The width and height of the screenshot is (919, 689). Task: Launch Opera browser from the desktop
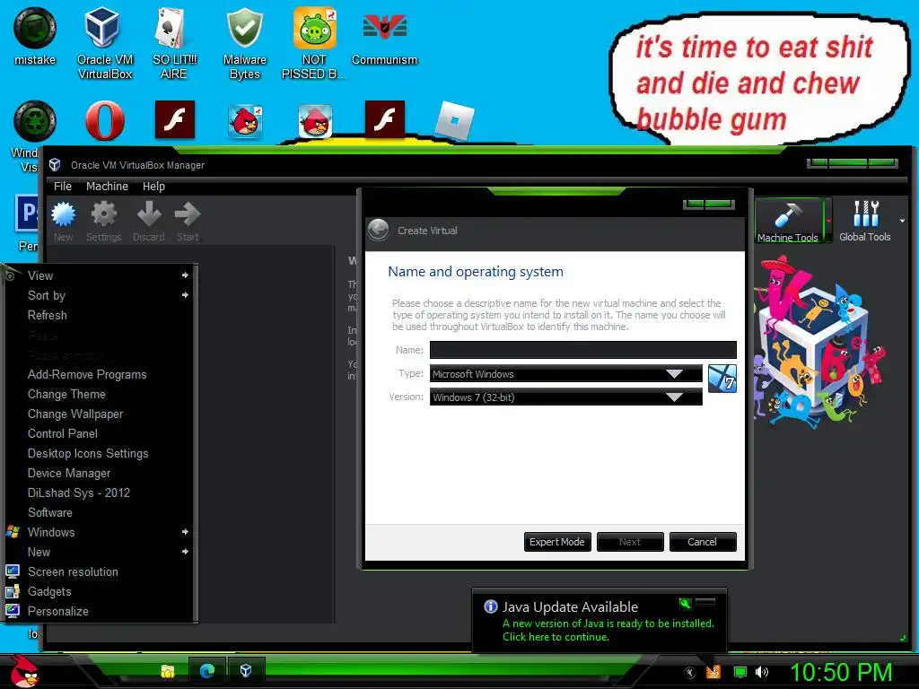pos(104,121)
